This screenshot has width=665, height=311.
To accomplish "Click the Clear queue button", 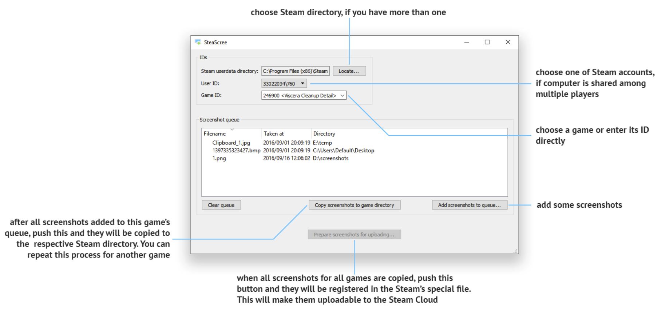I will (221, 205).
